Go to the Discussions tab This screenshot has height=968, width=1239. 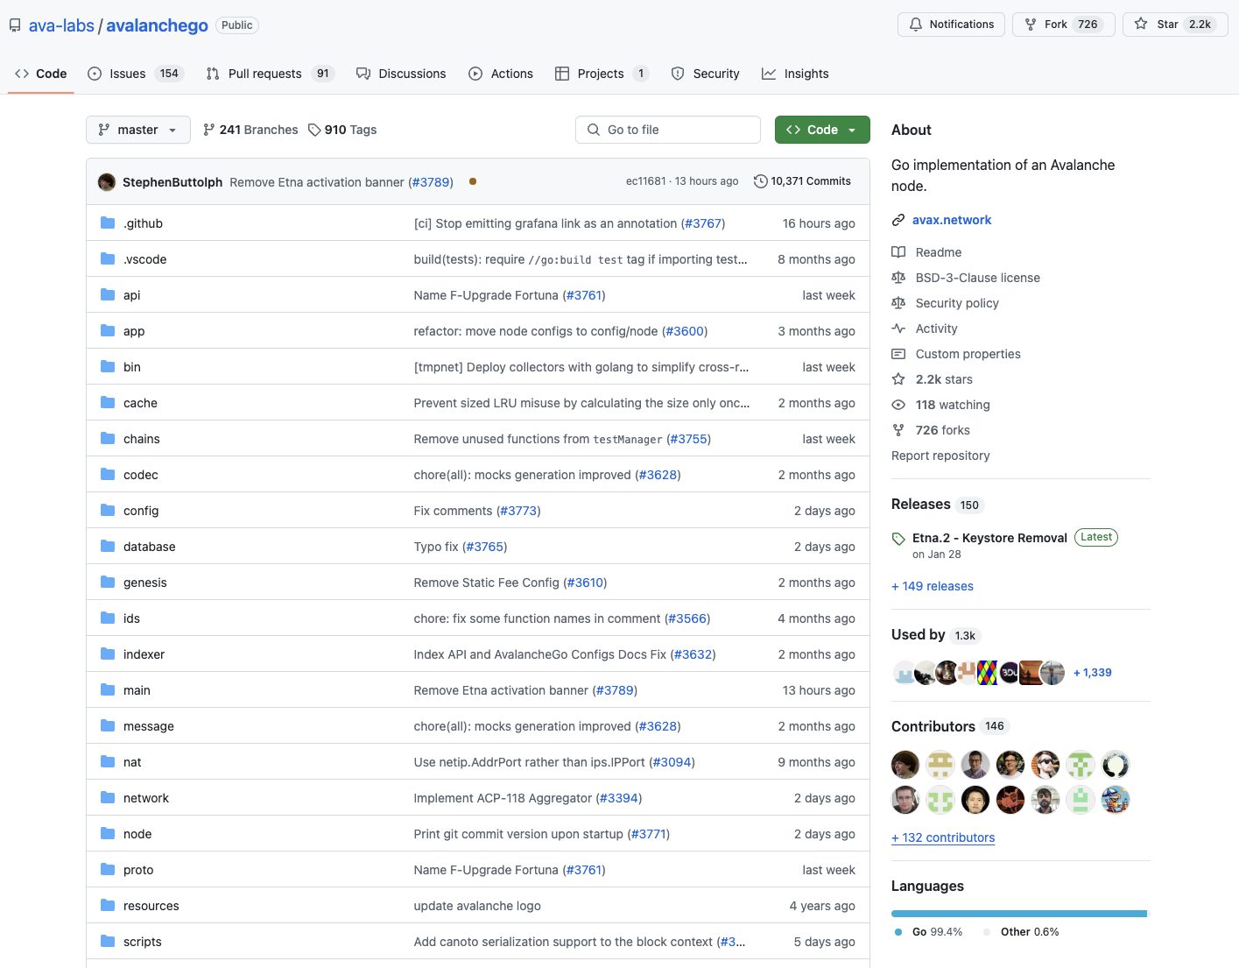pyautogui.click(x=401, y=74)
